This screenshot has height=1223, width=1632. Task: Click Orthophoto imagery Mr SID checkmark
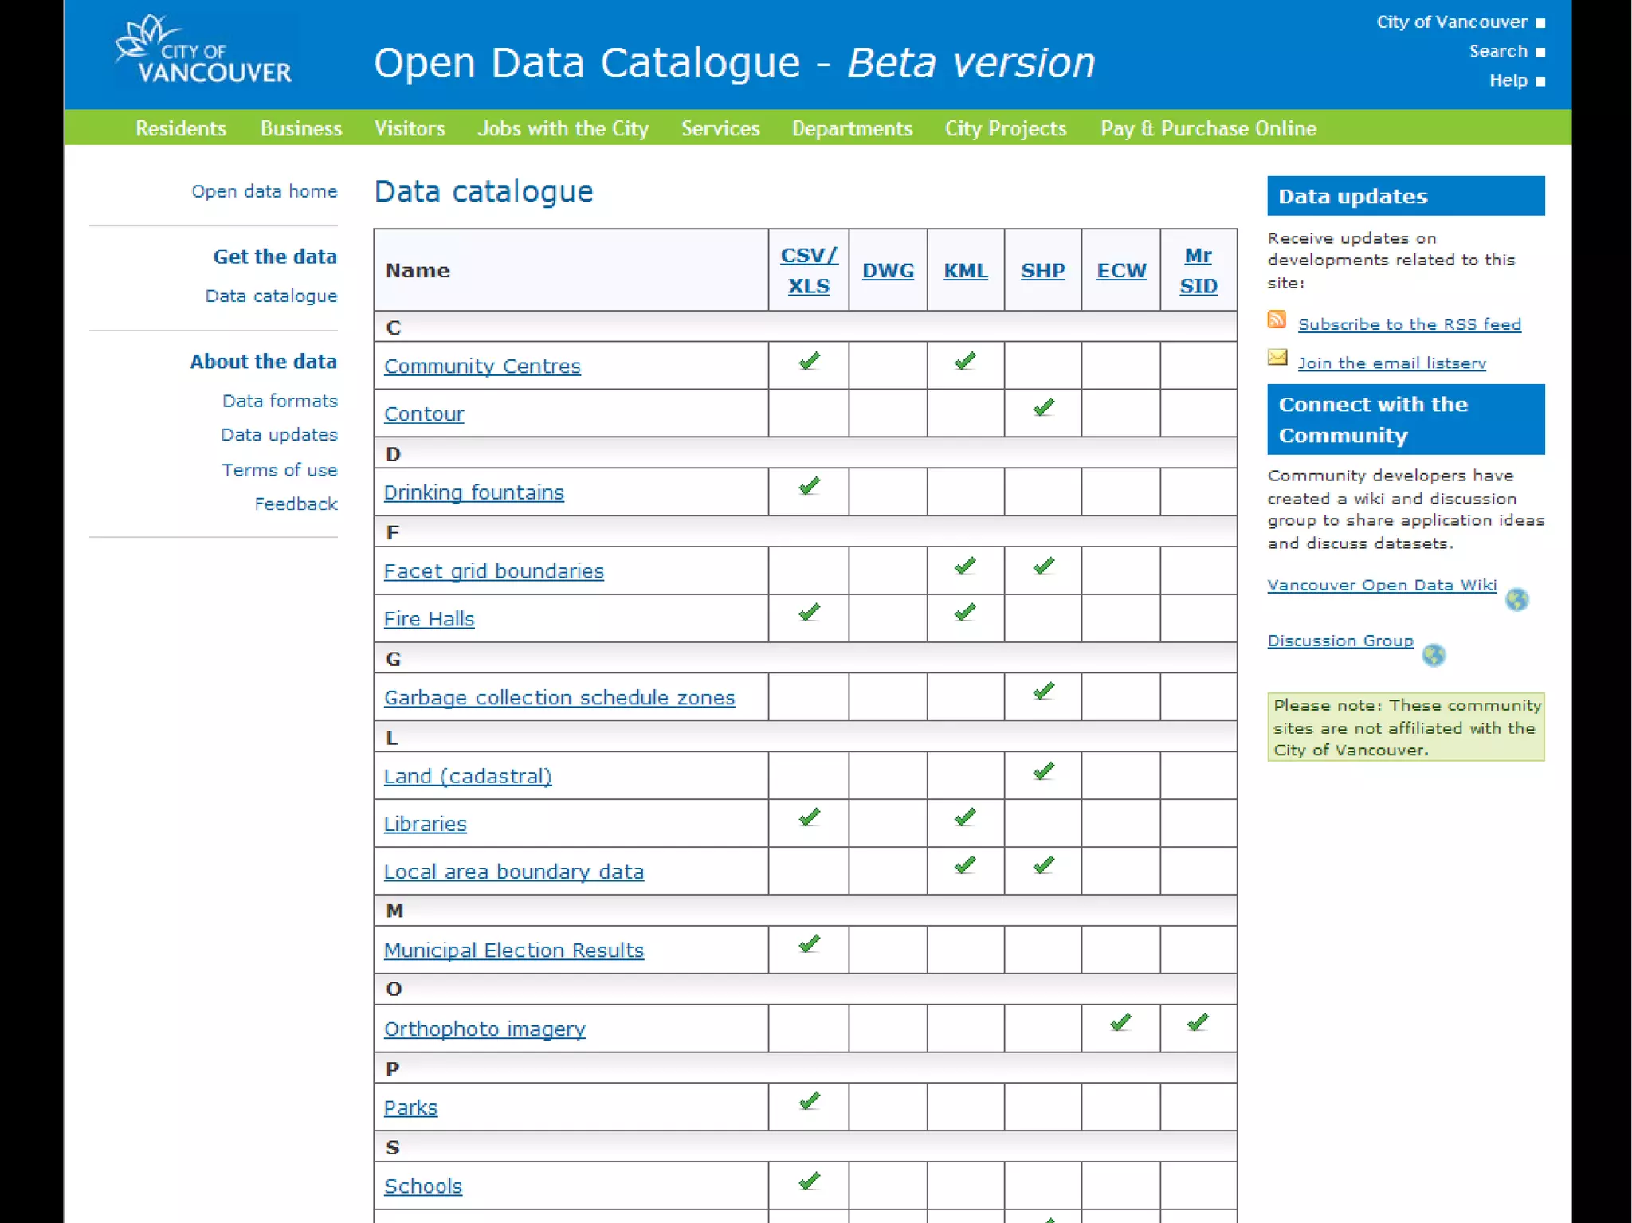(1198, 1023)
